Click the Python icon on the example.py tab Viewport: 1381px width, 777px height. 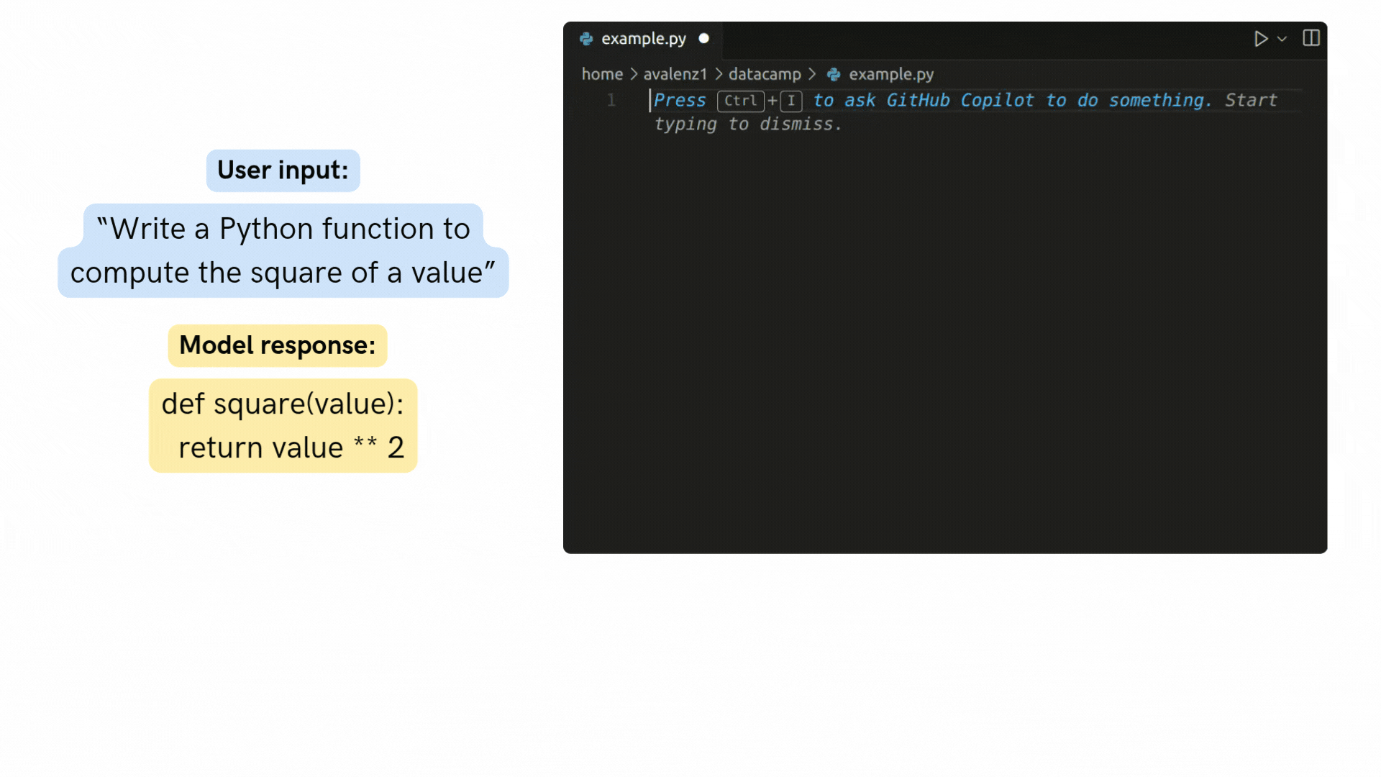tap(586, 39)
